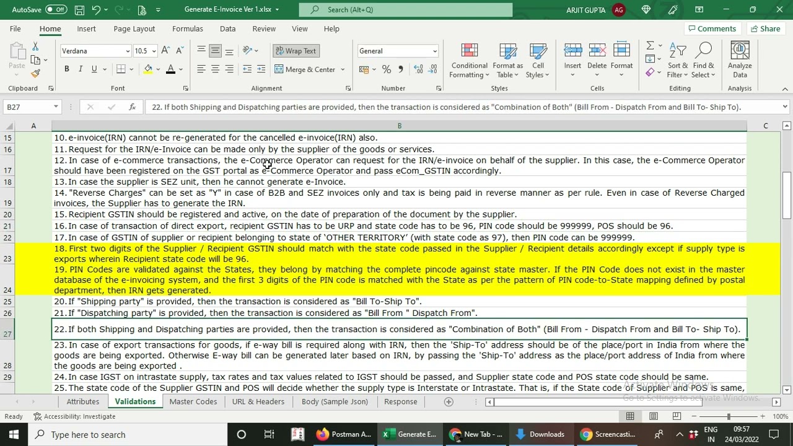This screenshot has width=793, height=446.
Task: Click Accessibility: Investigate in status bar
Action: tap(74, 416)
